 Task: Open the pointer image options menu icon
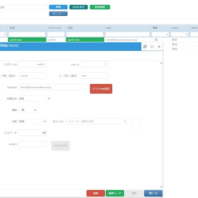coord(125,121)
